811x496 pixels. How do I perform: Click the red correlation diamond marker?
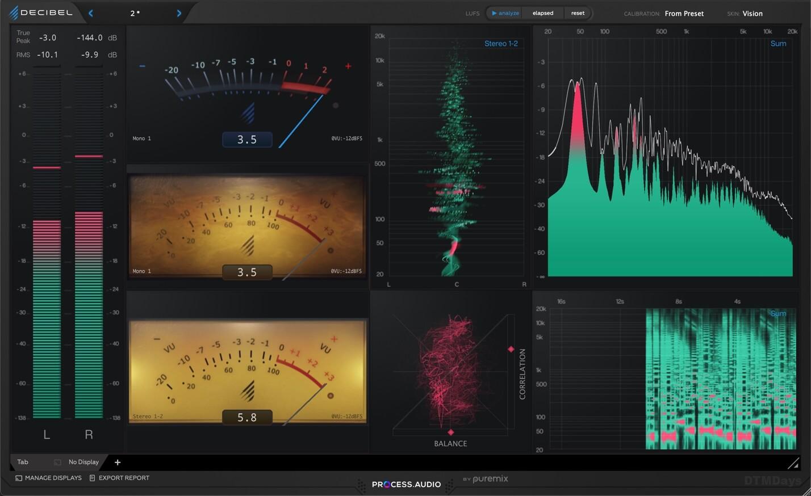tap(511, 349)
